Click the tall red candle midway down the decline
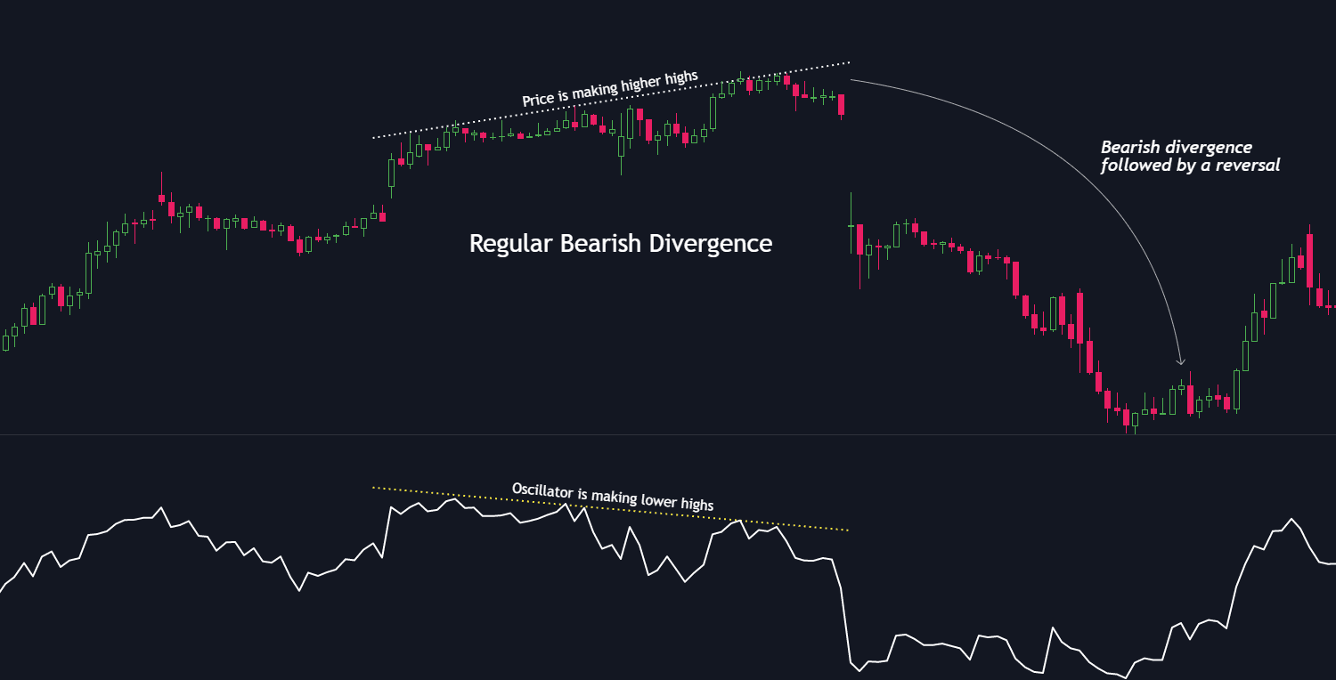The height and width of the screenshot is (680, 1336). point(1080,317)
